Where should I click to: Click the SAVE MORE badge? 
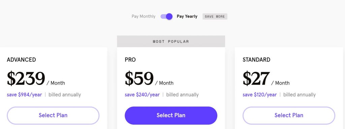coord(215,16)
